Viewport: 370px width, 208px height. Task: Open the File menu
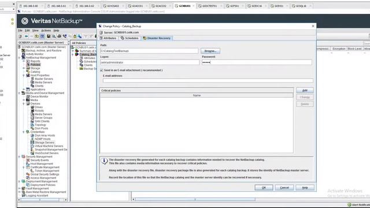tap(20, 31)
